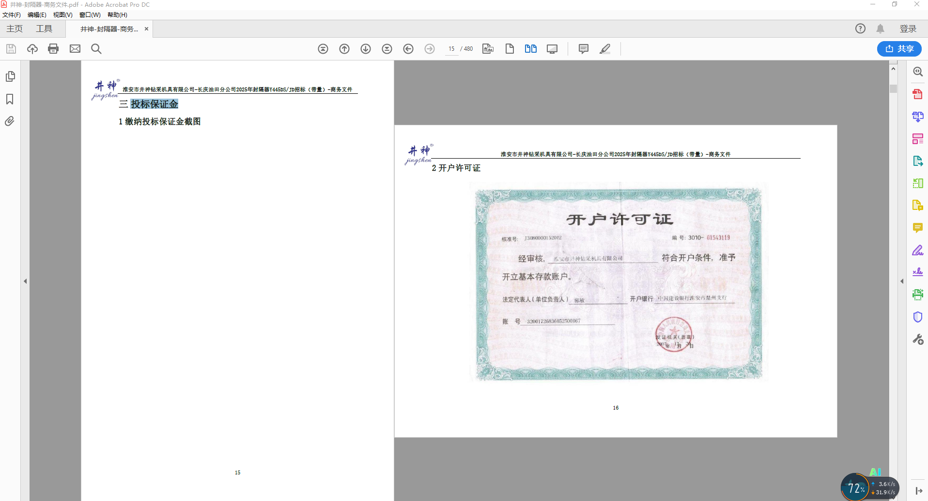This screenshot has width=928, height=501.
Task: Select the 井神-封隔器-商务 document tab
Action: (x=109, y=29)
